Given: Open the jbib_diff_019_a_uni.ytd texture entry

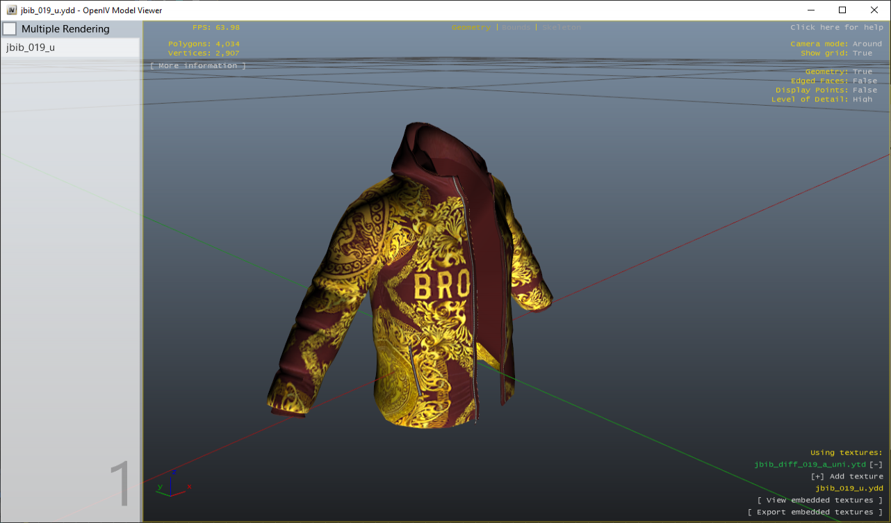Looking at the screenshot, I should [810, 464].
